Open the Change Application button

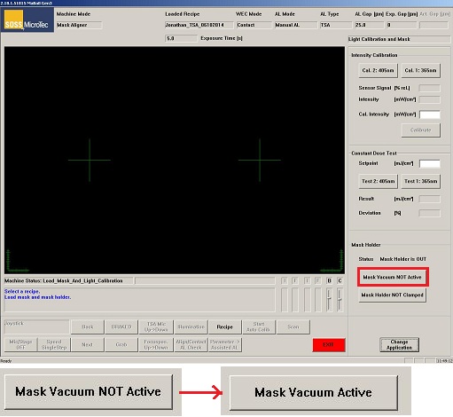(x=399, y=345)
